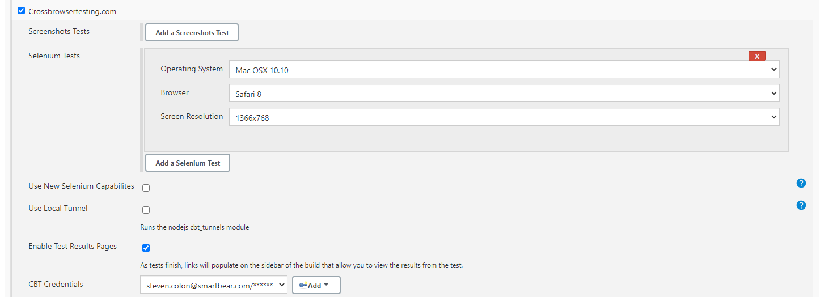This screenshot has height=297, width=833.
Task: Click Add a Selenium Test button
Action: pos(188,163)
